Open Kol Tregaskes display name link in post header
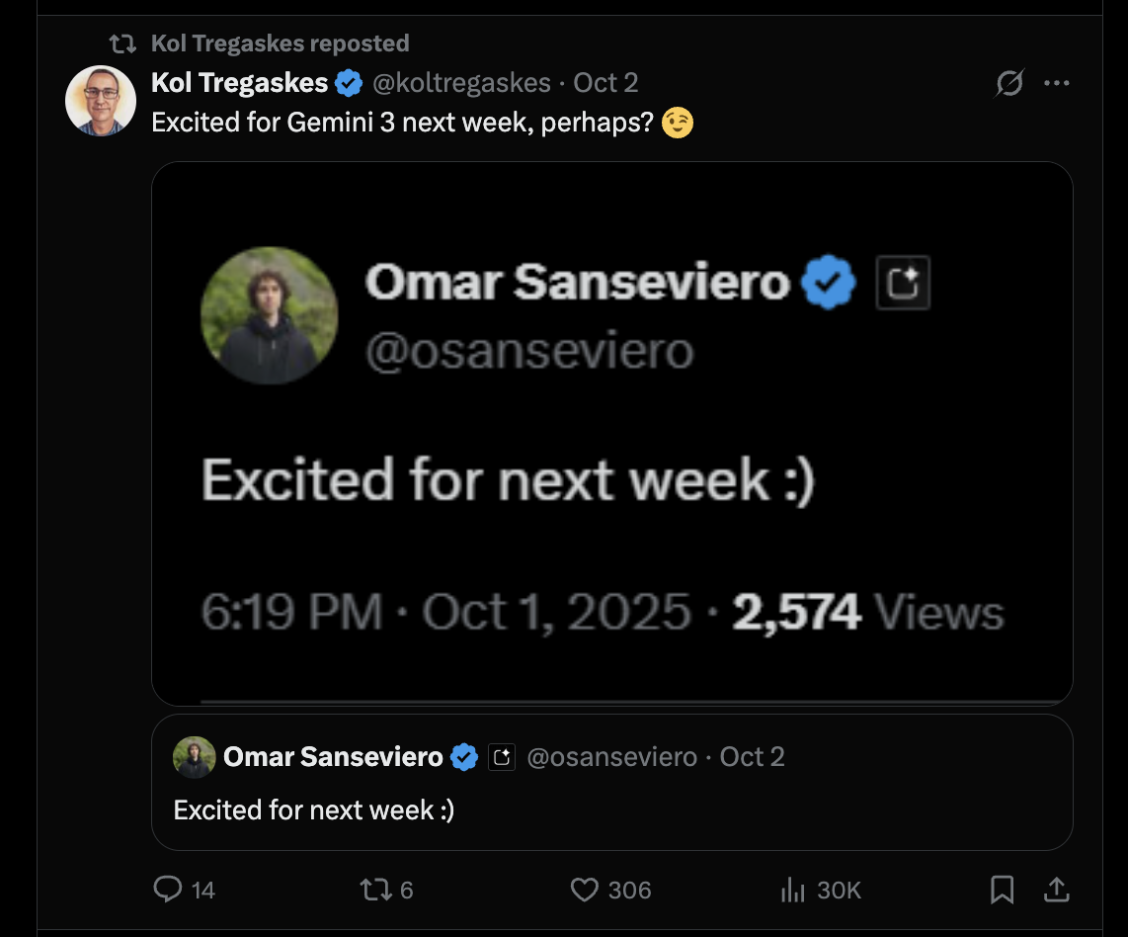Viewport: 1128px width, 937px height. [239, 83]
